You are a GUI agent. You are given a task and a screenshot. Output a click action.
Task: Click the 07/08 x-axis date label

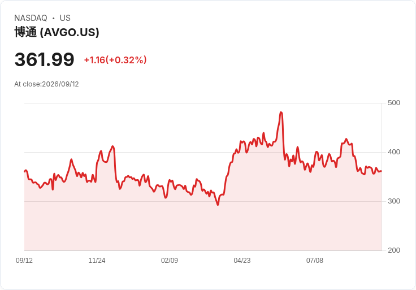pyautogui.click(x=315, y=261)
